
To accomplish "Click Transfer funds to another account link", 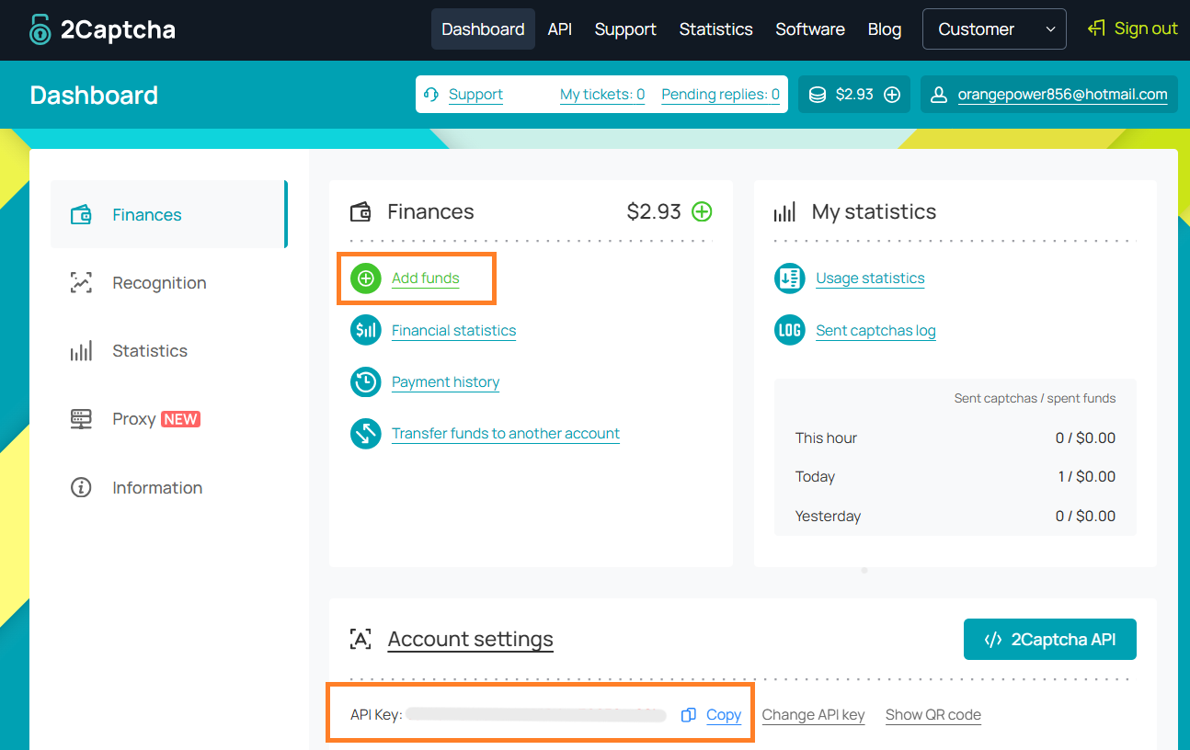I will point(506,434).
